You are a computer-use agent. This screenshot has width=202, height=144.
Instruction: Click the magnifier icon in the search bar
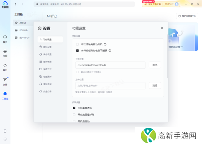(x=37, y=4)
